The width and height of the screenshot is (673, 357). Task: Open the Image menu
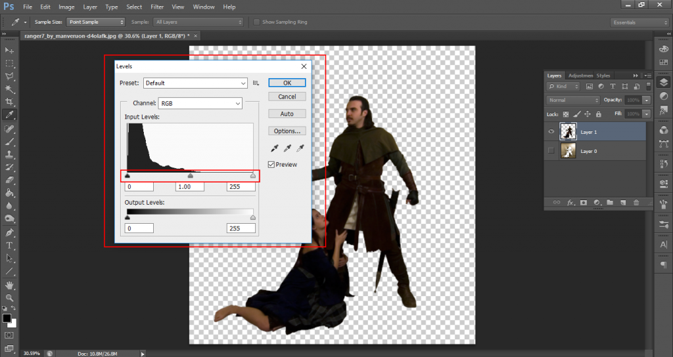coord(66,7)
